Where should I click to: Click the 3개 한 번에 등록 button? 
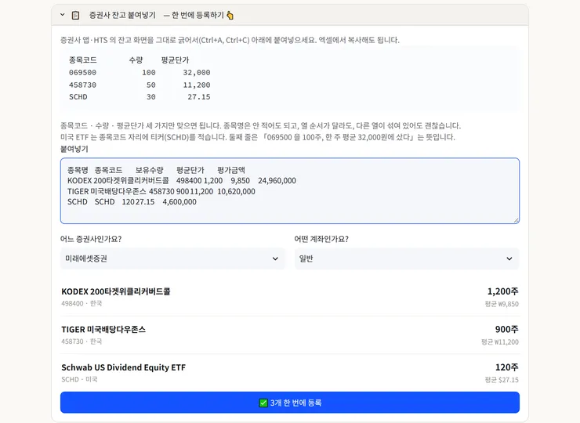(290, 403)
